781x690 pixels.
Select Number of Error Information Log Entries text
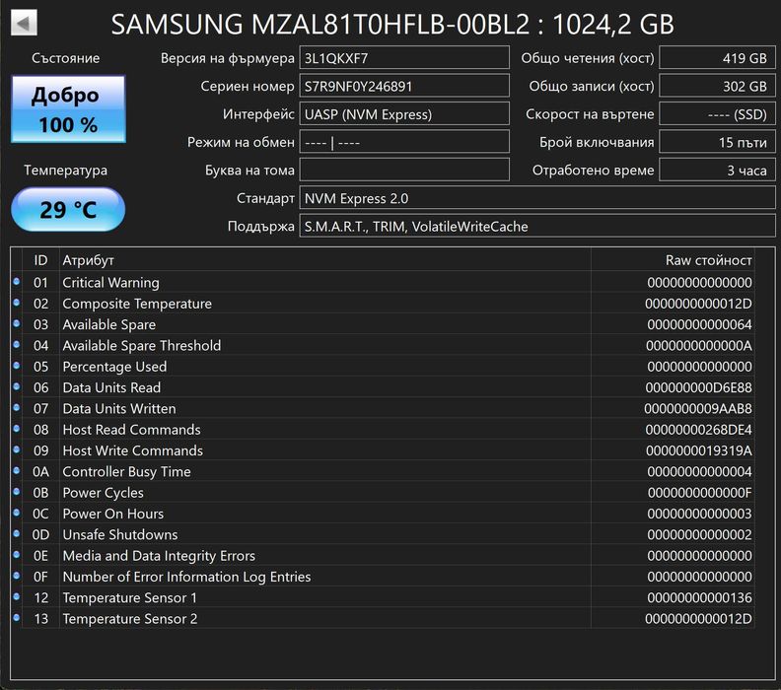point(186,577)
